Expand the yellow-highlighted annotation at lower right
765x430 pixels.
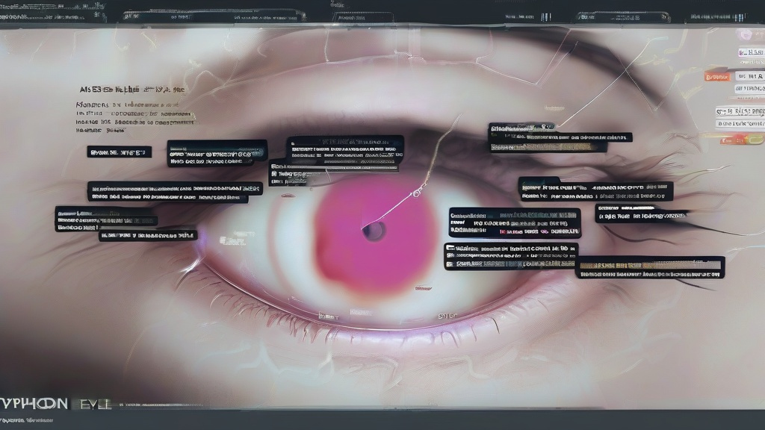[x=649, y=267]
